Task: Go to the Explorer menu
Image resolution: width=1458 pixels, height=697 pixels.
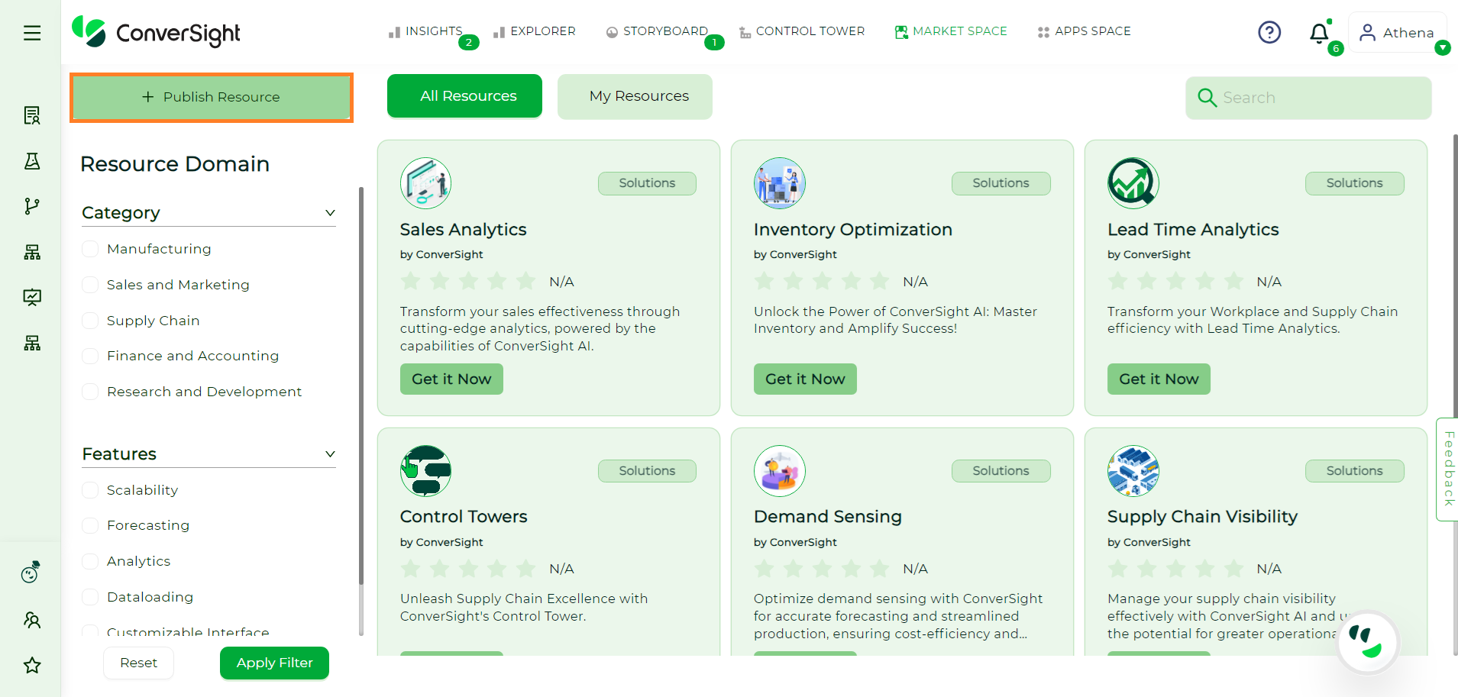Action: click(x=535, y=31)
